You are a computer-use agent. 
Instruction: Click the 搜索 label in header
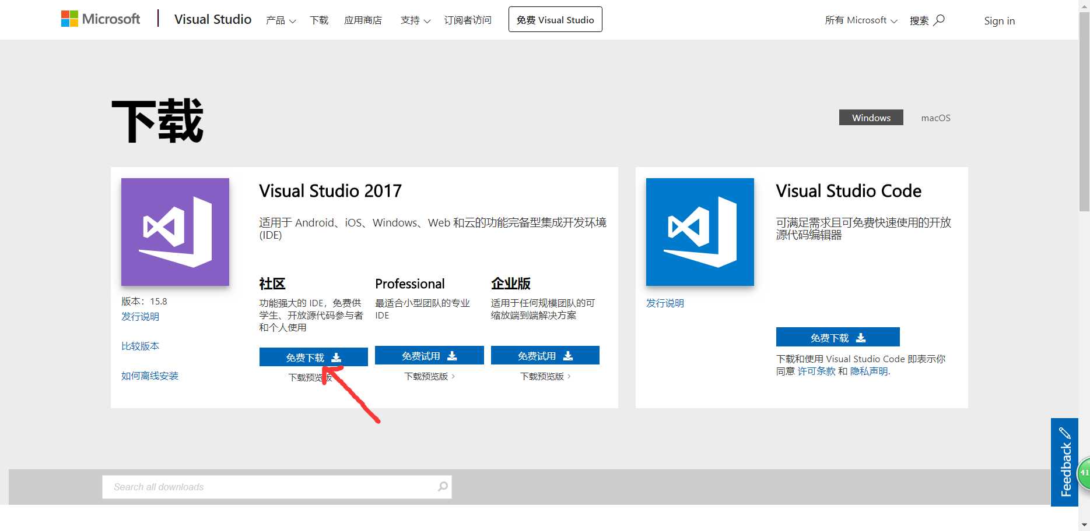(x=919, y=20)
